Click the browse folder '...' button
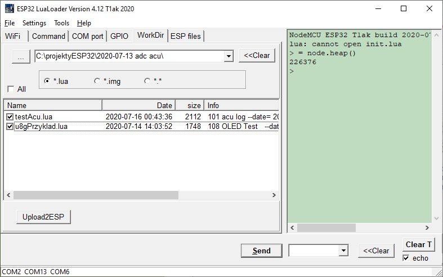This screenshot has height=277, width=443. coord(21,57)
